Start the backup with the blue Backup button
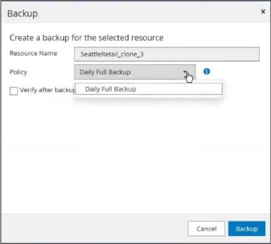 click(247, 228)
